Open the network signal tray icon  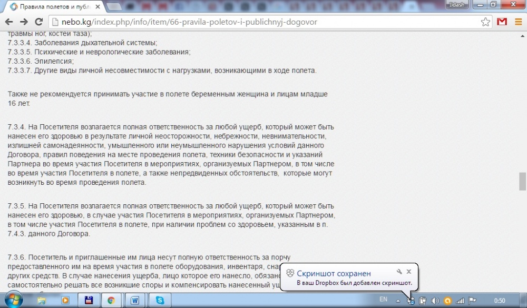point(460,301)
